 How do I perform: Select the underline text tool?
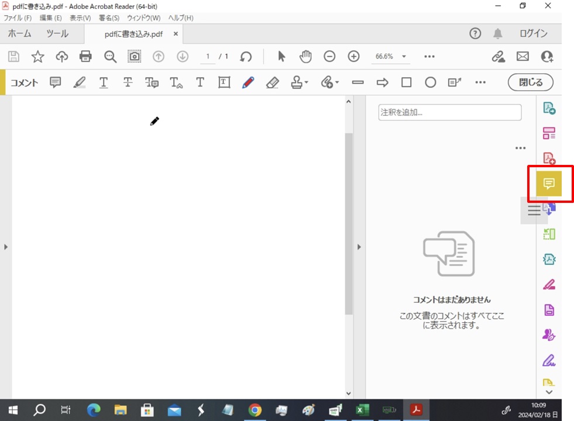104,82
